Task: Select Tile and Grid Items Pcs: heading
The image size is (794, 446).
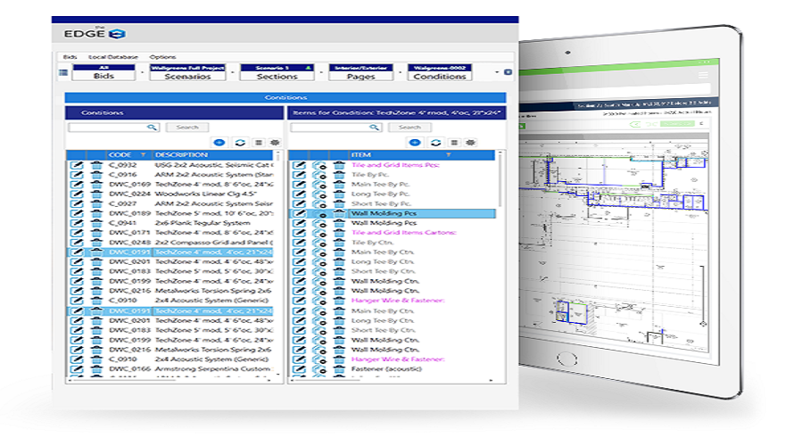Action: click(x=395, y=165)
